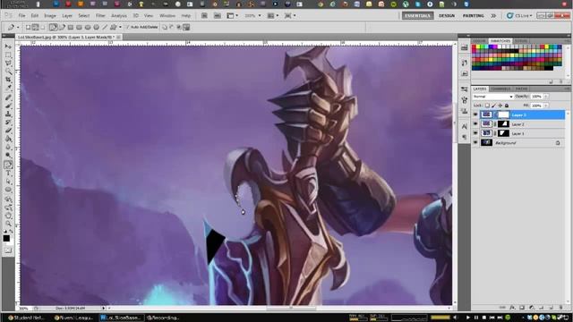Open the Fill slider arrow
The image size is (573, 322).
[x=546, y=106]
